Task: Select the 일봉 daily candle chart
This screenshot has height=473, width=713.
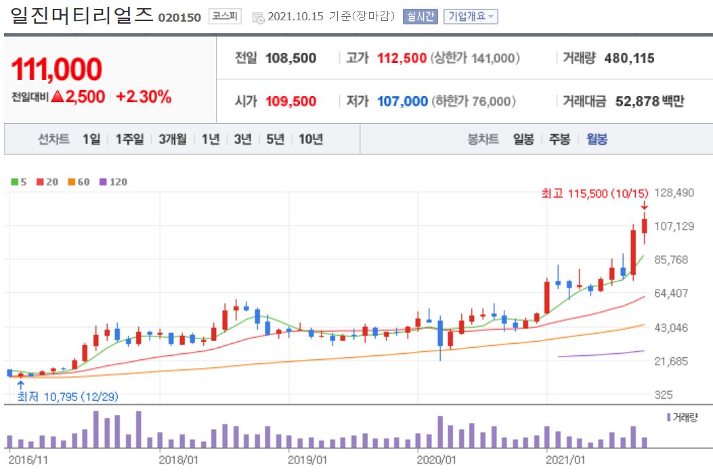Action: coord(523,139)
